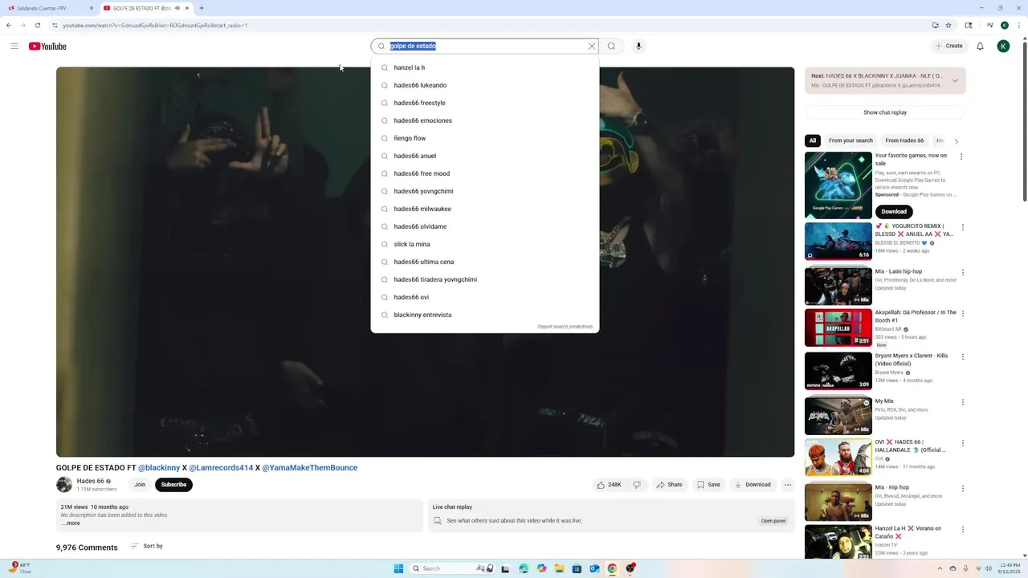Download the video below the player
Image resolution: width=1028 pixels, height=578 pixels.
(753, 485)
